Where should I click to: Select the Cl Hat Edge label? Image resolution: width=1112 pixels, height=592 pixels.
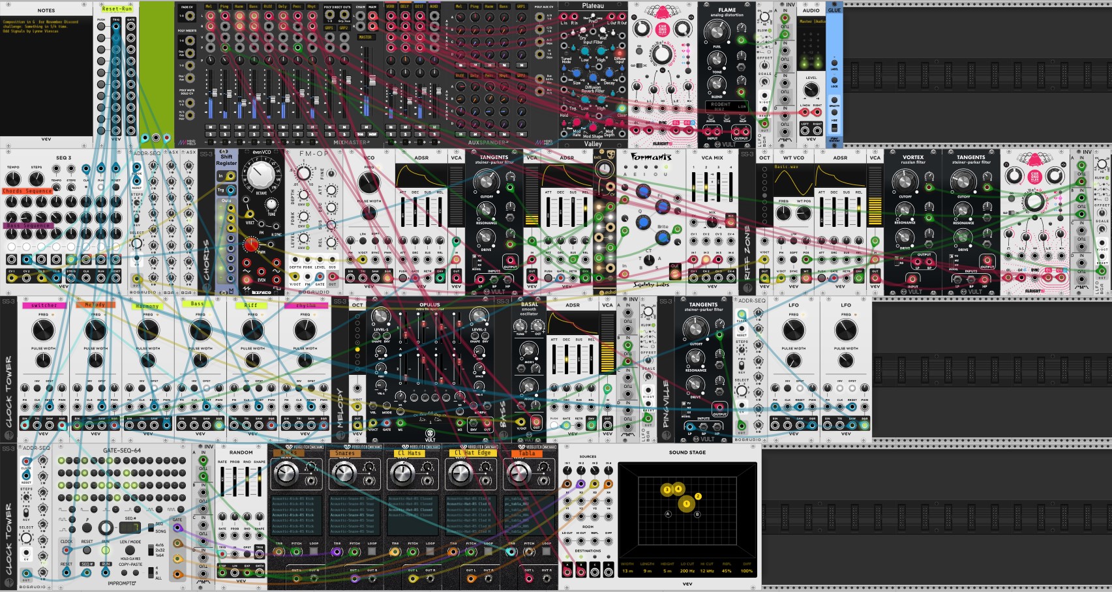(473, 453)
